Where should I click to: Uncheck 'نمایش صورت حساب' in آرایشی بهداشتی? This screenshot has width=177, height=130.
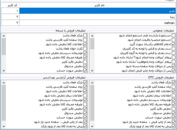[85, 118]
